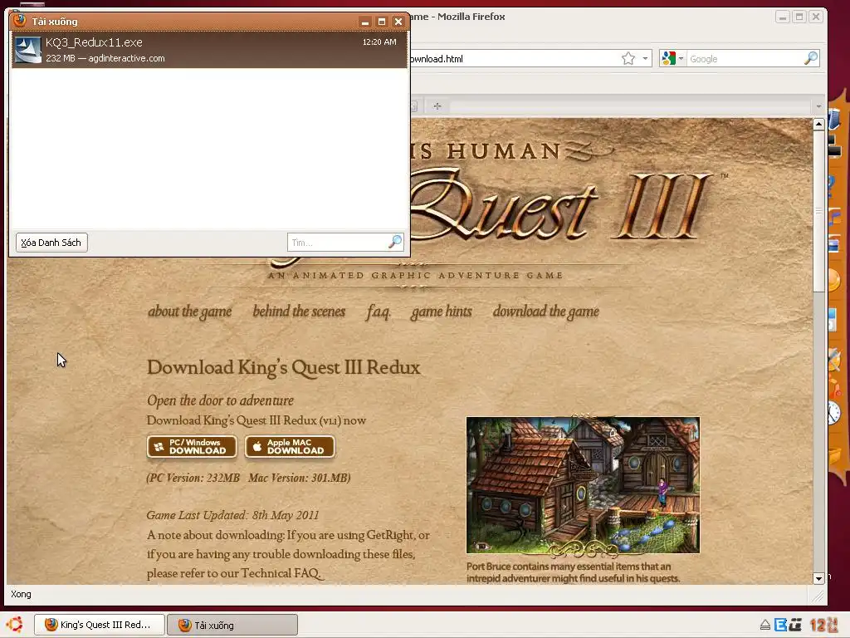Screen dimensions: 850x638
Task: Follow the Technical FAQ link
Action: pyautogui.click(x=281, y=573)
